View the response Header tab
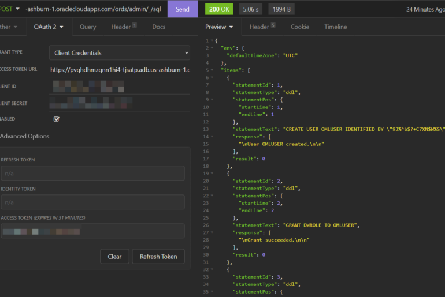 click(262, 27)
